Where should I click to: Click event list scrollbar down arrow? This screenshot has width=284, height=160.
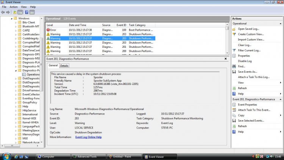point(227,53)
